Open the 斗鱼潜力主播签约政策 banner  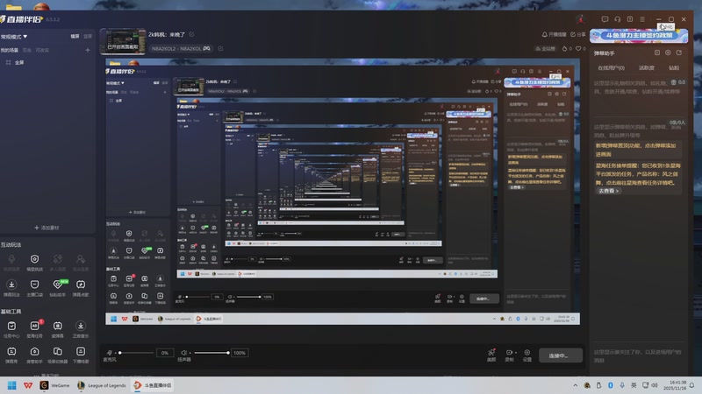pyautogui.click(x=639, y=35)
